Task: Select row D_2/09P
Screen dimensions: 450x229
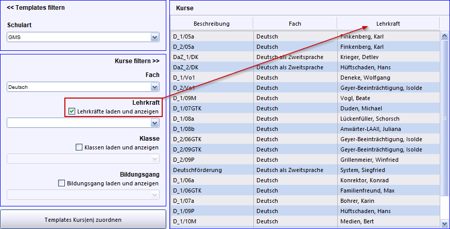Action: click(305, 160)
